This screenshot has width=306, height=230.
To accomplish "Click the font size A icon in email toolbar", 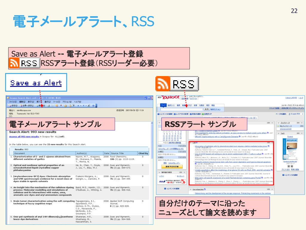I will pyautogui.click(x=89, y=106).
